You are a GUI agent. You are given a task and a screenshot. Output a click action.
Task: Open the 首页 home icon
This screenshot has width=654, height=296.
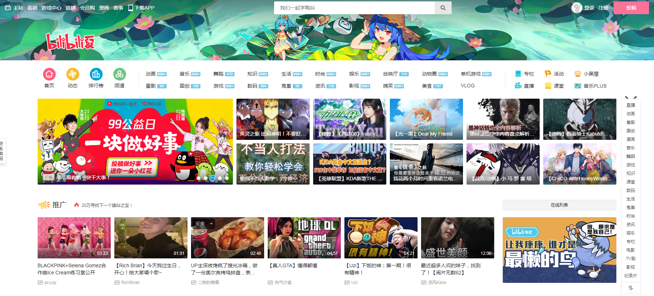coord(49,74)
